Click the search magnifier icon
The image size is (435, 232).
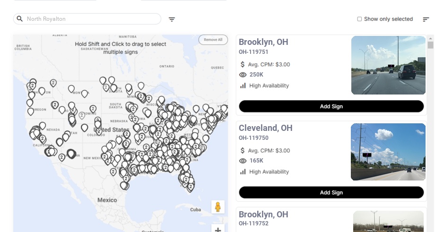20,19
